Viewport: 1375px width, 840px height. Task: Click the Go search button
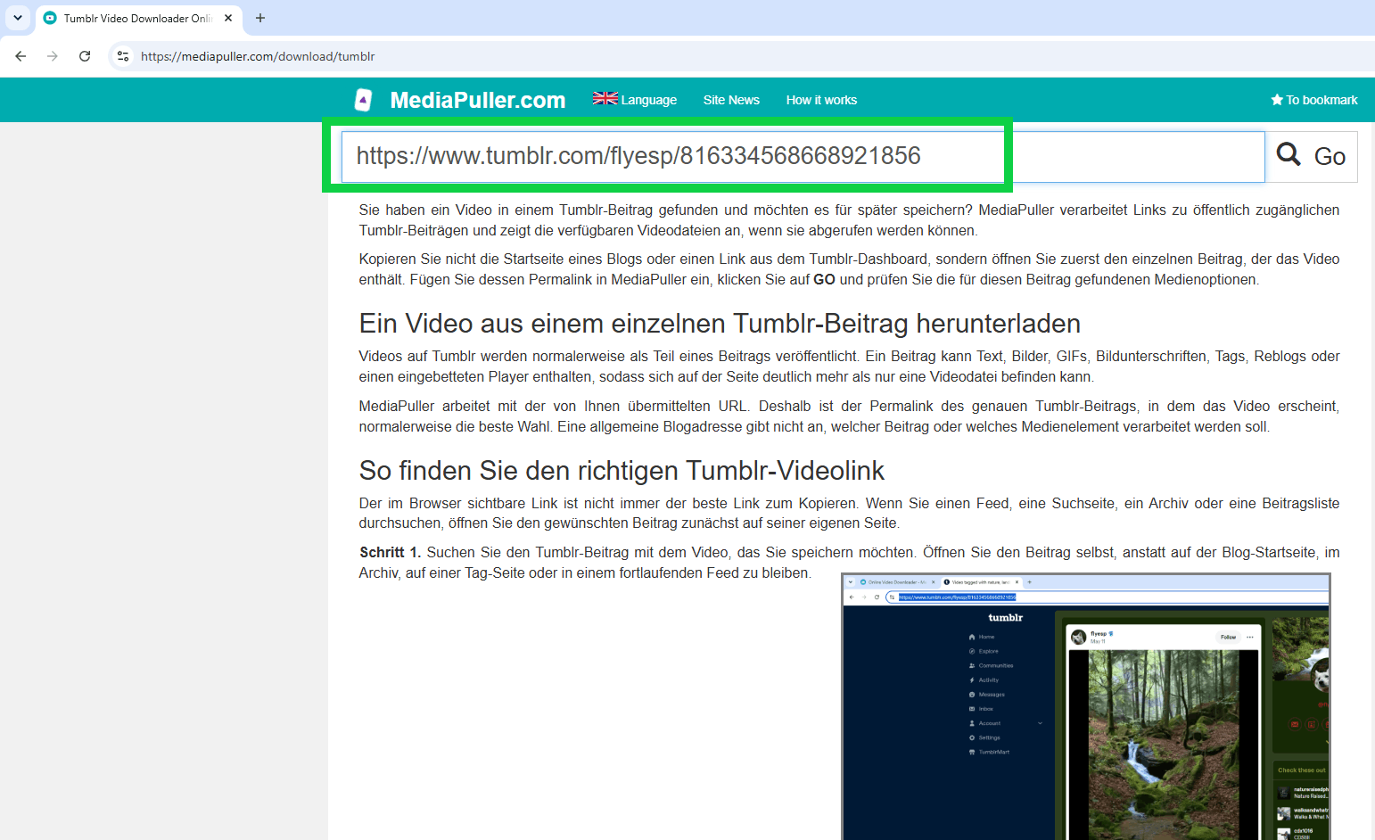pyautogui.click(x=1312, y=157)
